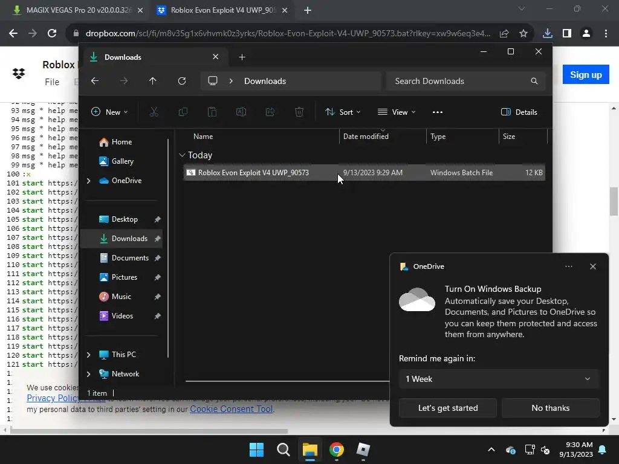Viewport: 619px width, 464px height.
Task: Open Desktop in Explorer sidebar
Action: point(125,219)
